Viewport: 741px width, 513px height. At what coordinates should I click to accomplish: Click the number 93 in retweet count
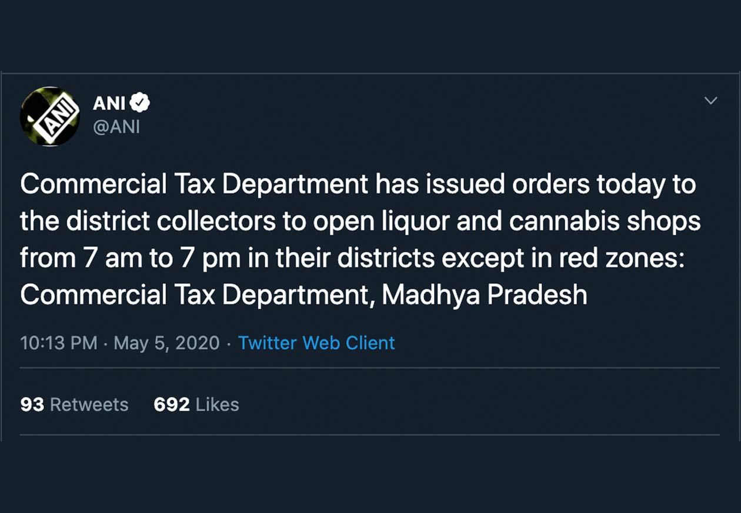coord(32,404)
